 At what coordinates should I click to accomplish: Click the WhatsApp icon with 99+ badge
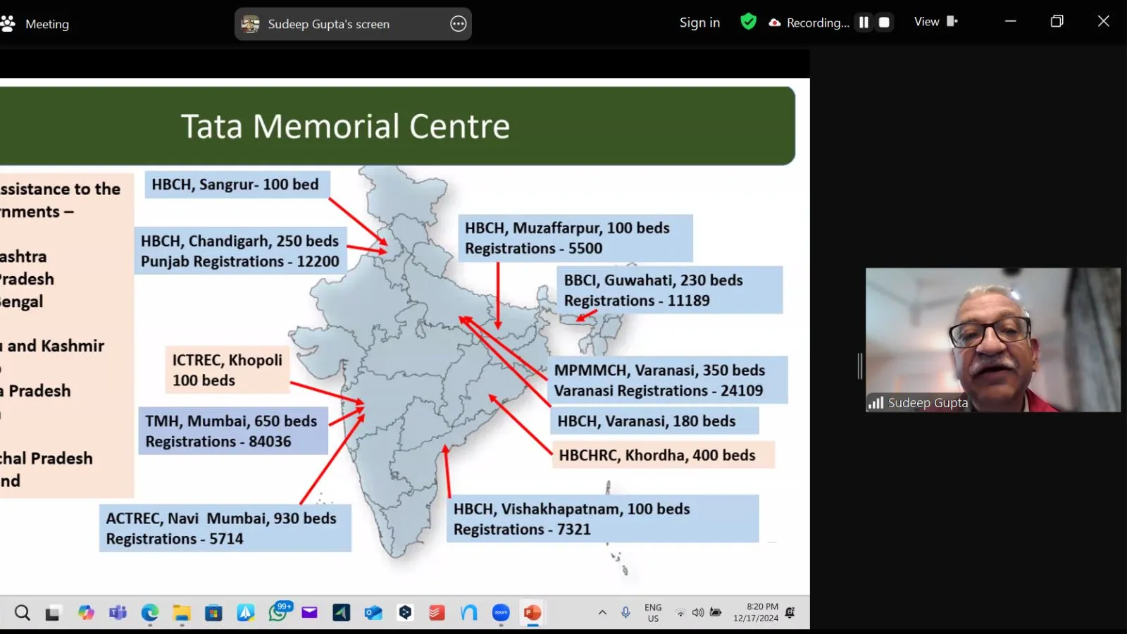(x=279, y=611)
